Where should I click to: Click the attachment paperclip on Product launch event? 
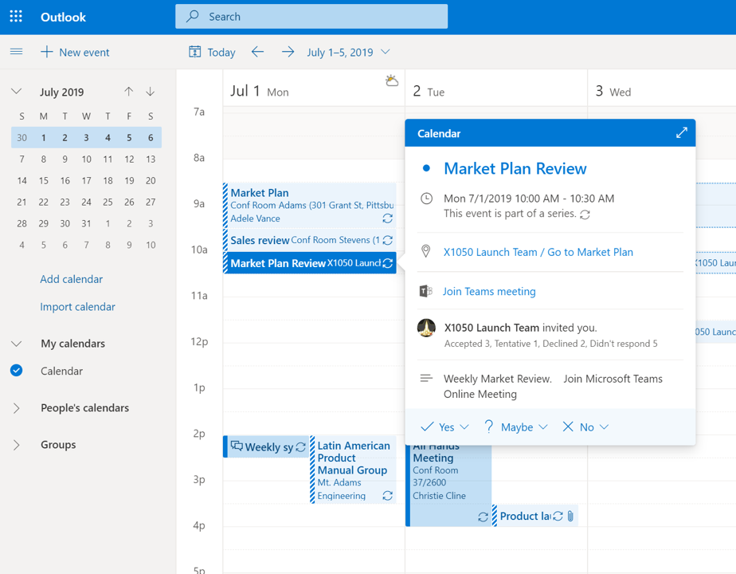(570, 517)
